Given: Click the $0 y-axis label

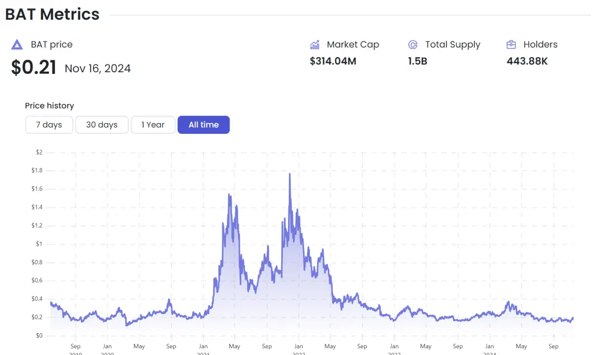Looking at the screenshot, I should pos(39,335).
